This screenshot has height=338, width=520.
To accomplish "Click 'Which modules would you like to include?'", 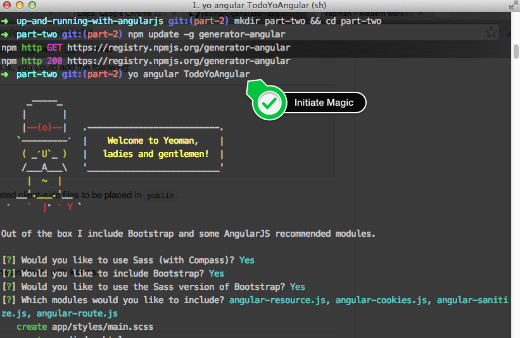I will 123,300.
